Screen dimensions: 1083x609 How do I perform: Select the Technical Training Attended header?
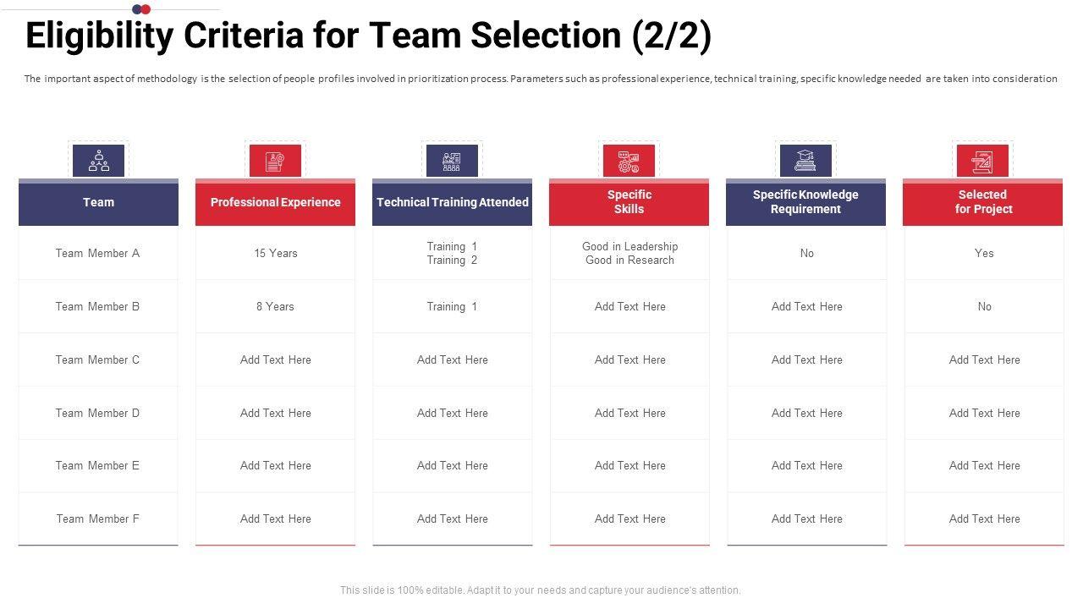[452, 202]
